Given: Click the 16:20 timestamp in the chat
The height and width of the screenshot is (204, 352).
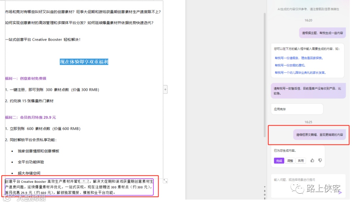Looking at the screenshot, I should pos(308,20).
